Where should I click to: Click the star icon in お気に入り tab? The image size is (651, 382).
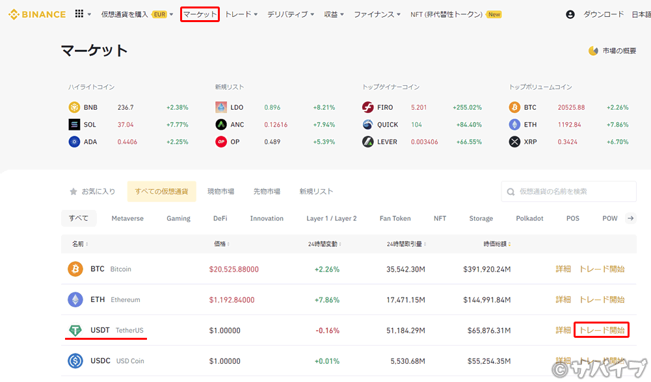click(73, 192)
